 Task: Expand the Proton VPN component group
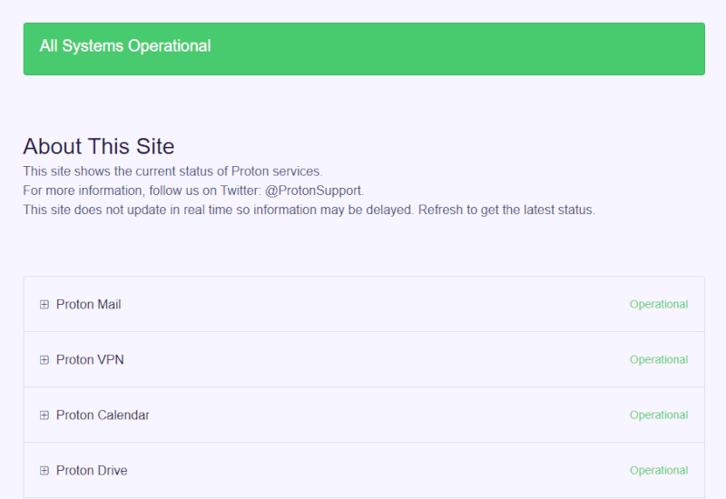pos(44,360)
